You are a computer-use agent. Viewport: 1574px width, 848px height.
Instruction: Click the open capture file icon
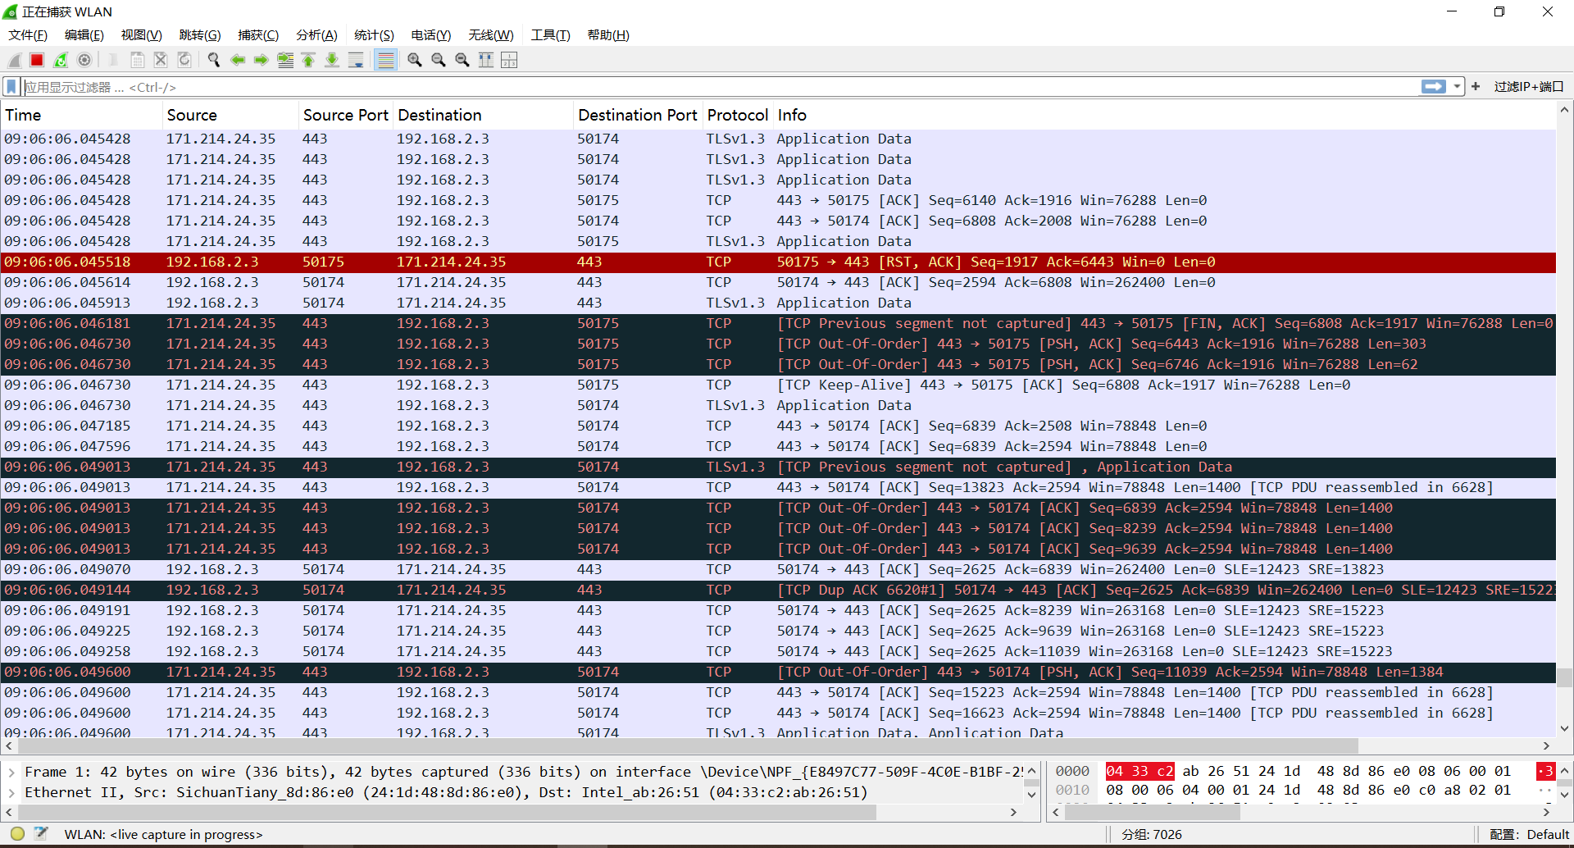coord(113,60)
